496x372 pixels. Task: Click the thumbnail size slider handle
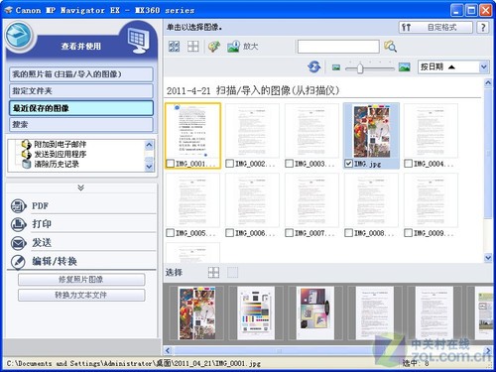tap(360, 68)
